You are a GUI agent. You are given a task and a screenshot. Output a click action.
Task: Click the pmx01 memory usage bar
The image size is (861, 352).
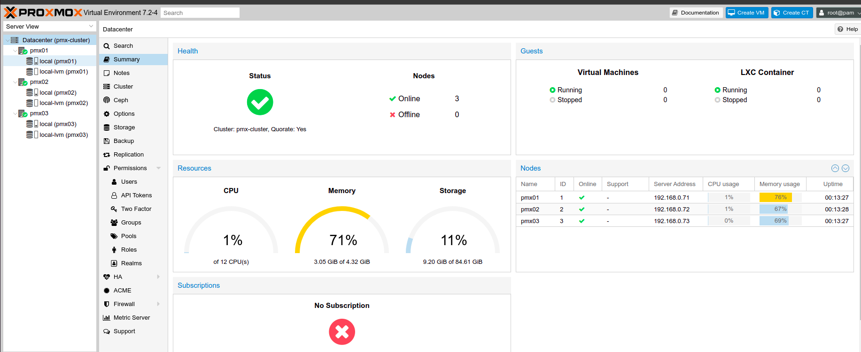click(780, 197)
